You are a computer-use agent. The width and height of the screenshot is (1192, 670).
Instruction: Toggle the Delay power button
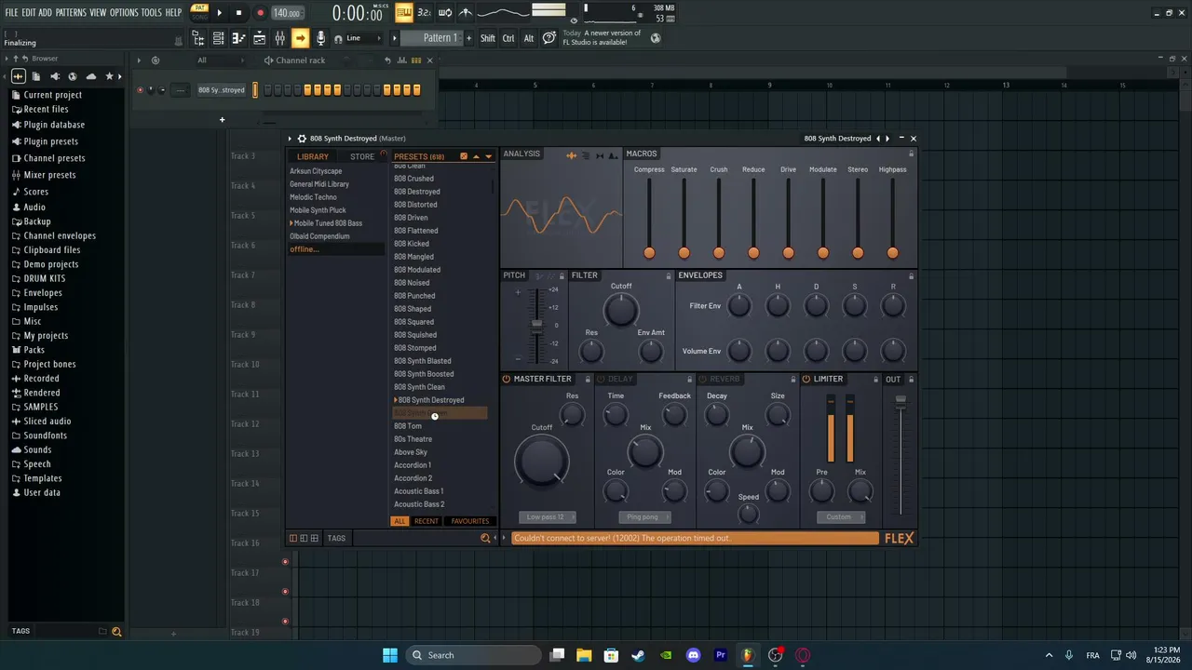pos(602,379)
